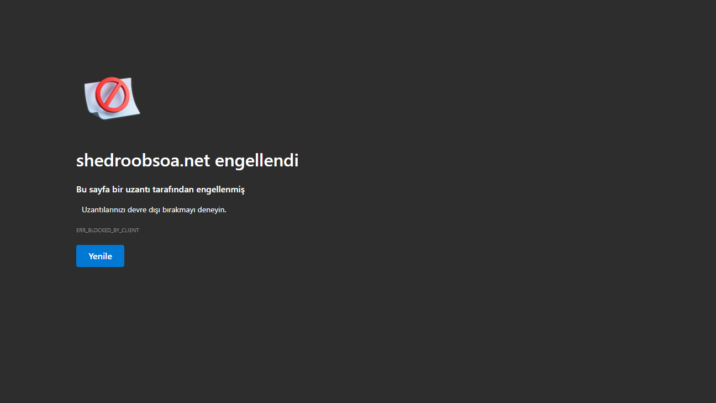This screenshot has width=716, height=403.
Task: Click the diagonal slash inside the red circle
Action: point(112,95)
